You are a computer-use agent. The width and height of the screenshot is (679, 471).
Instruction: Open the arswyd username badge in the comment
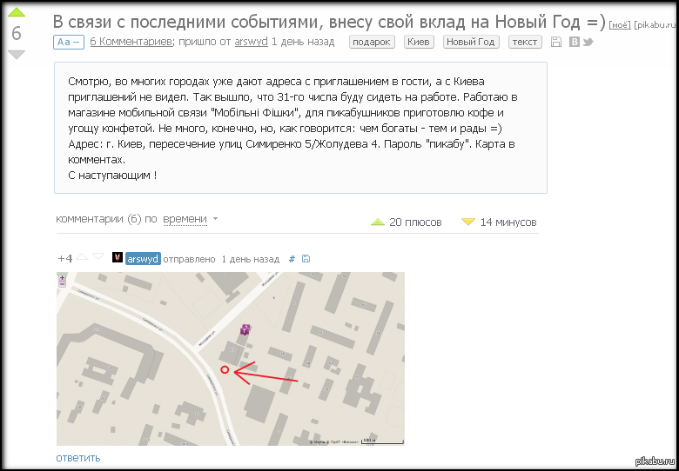pyautogui.click(x=144, y=259)
